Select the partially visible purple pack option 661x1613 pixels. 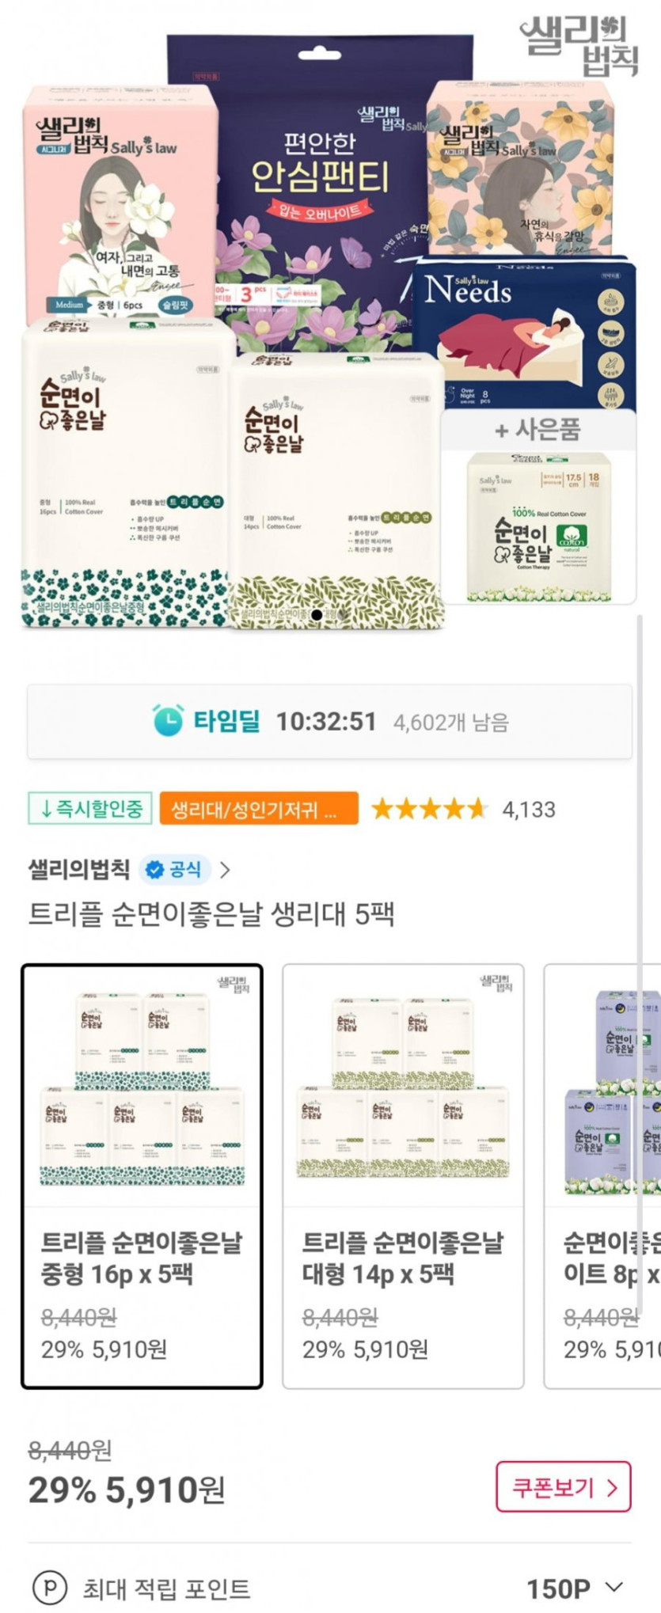click(602, 1176)
